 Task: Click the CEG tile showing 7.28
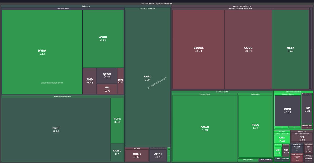pyautogui.click(x=282, y=139)
